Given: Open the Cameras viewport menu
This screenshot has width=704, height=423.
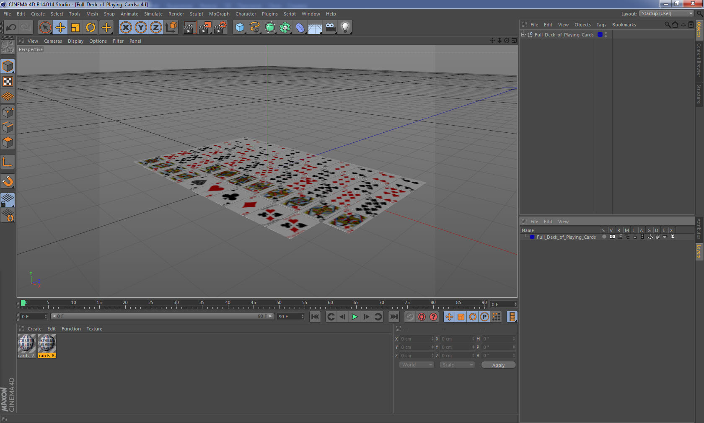Looking at the screenshot, I should tap(53, 41).
